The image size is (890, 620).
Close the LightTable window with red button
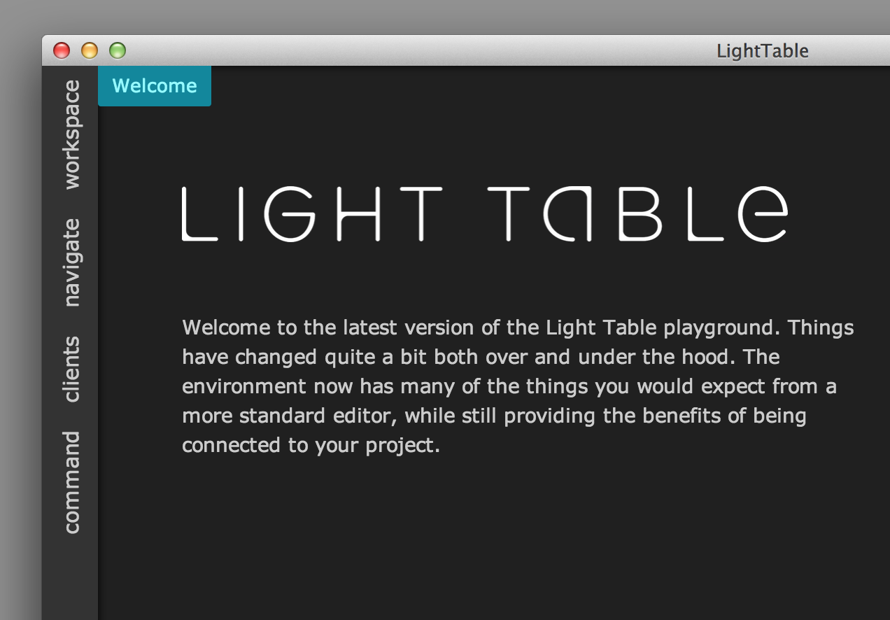(62, 50)
